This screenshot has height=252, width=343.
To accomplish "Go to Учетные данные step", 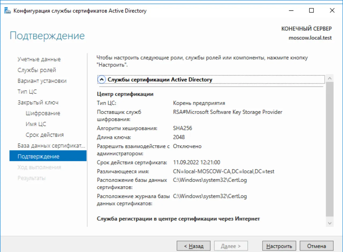I will click(39, 59).
